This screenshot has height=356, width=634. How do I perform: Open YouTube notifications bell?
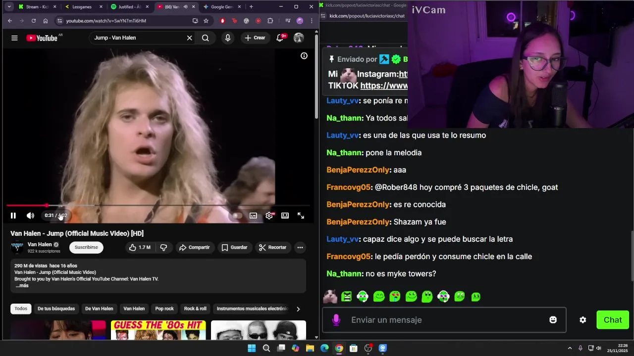(x=280, y=38)
